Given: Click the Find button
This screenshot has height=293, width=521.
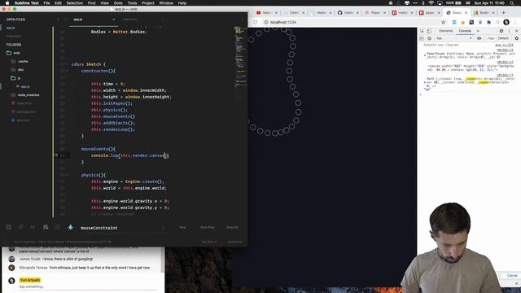Looking at the screenshot, I should pos(182,228).
